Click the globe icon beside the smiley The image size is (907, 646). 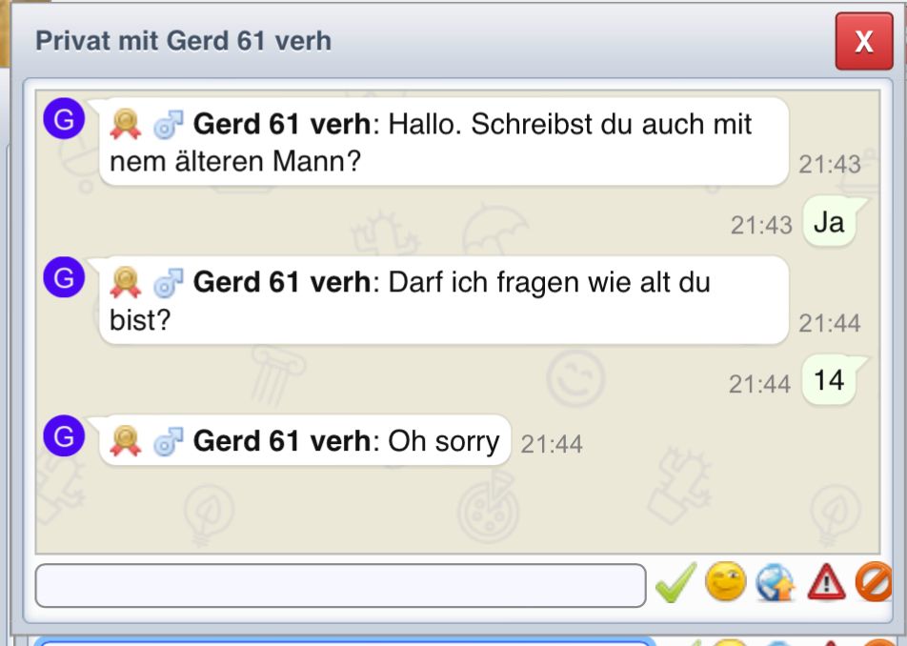coord(776,584)
